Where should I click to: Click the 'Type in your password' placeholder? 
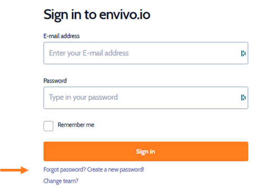pos(83,97)
